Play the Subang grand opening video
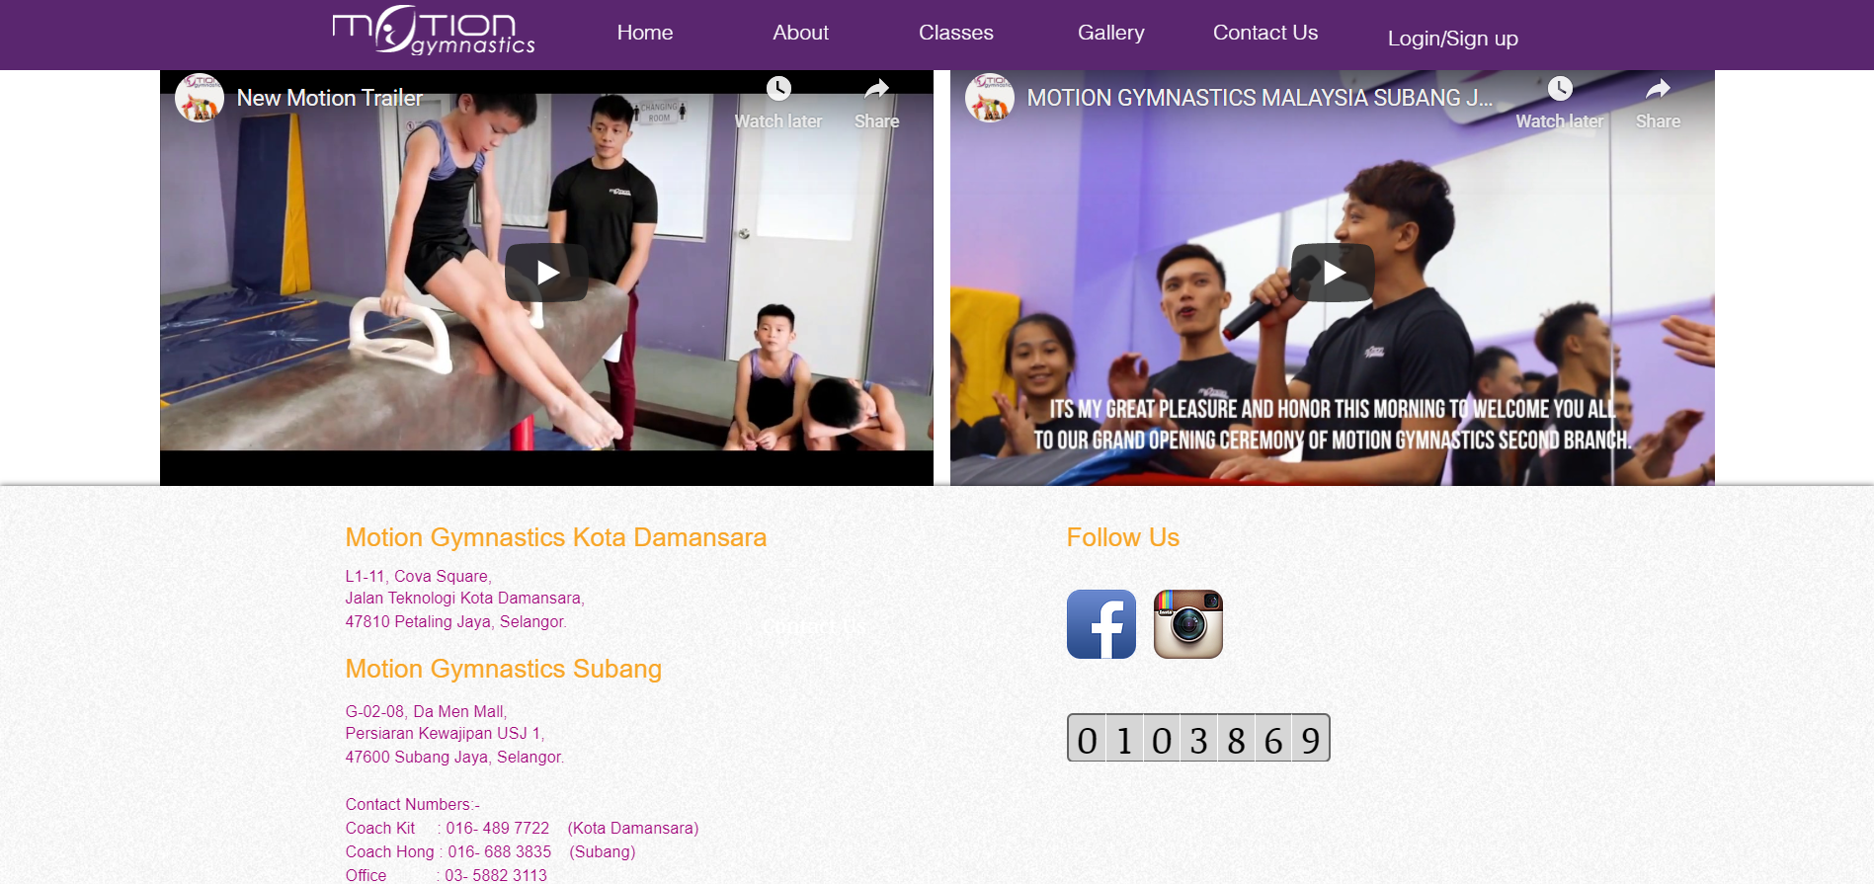 (1332, 273)
